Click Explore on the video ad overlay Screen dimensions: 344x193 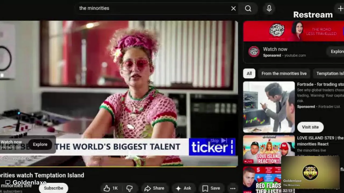40,144
